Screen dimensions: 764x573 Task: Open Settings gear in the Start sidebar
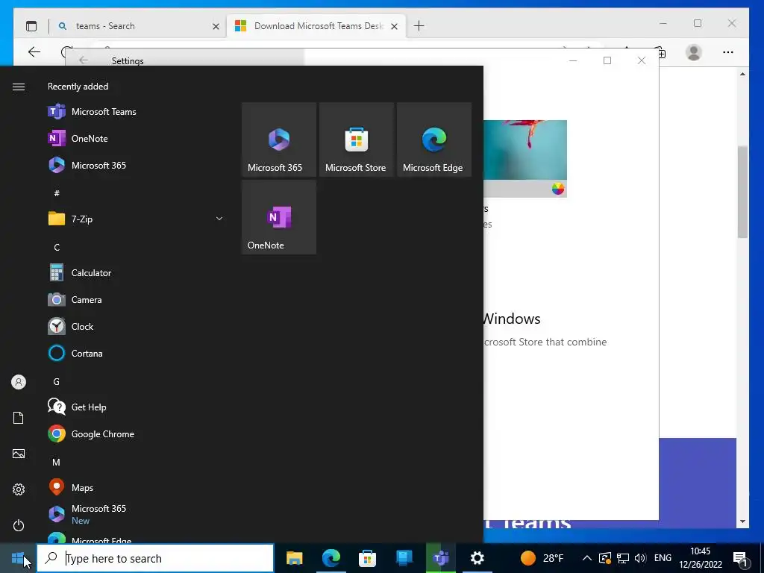coord(19,489)
